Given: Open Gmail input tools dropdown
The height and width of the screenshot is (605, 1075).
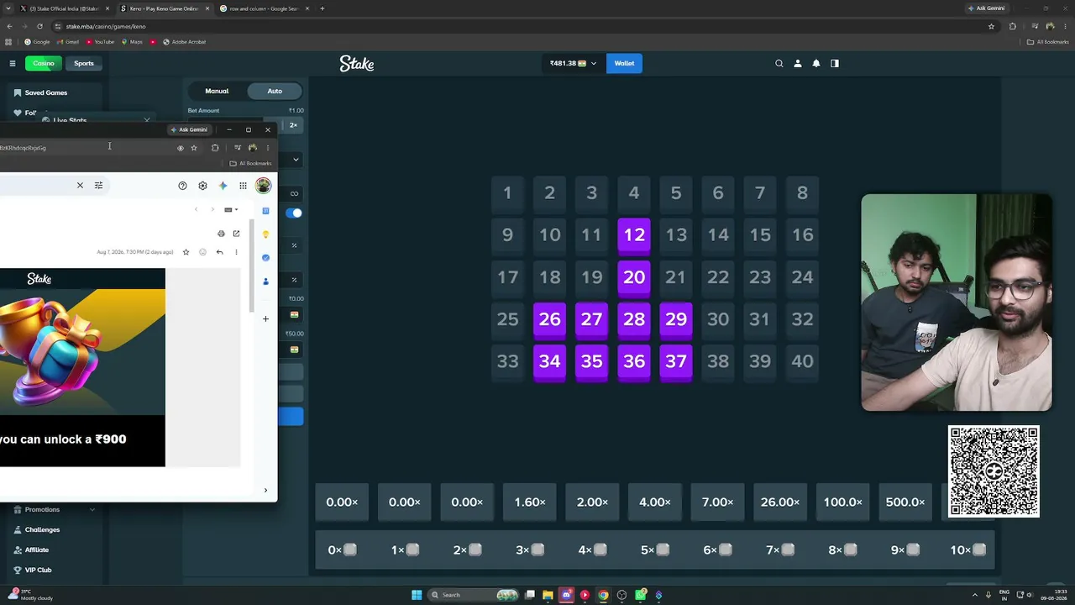Looking at the screenshot, I should coord(231,209).
